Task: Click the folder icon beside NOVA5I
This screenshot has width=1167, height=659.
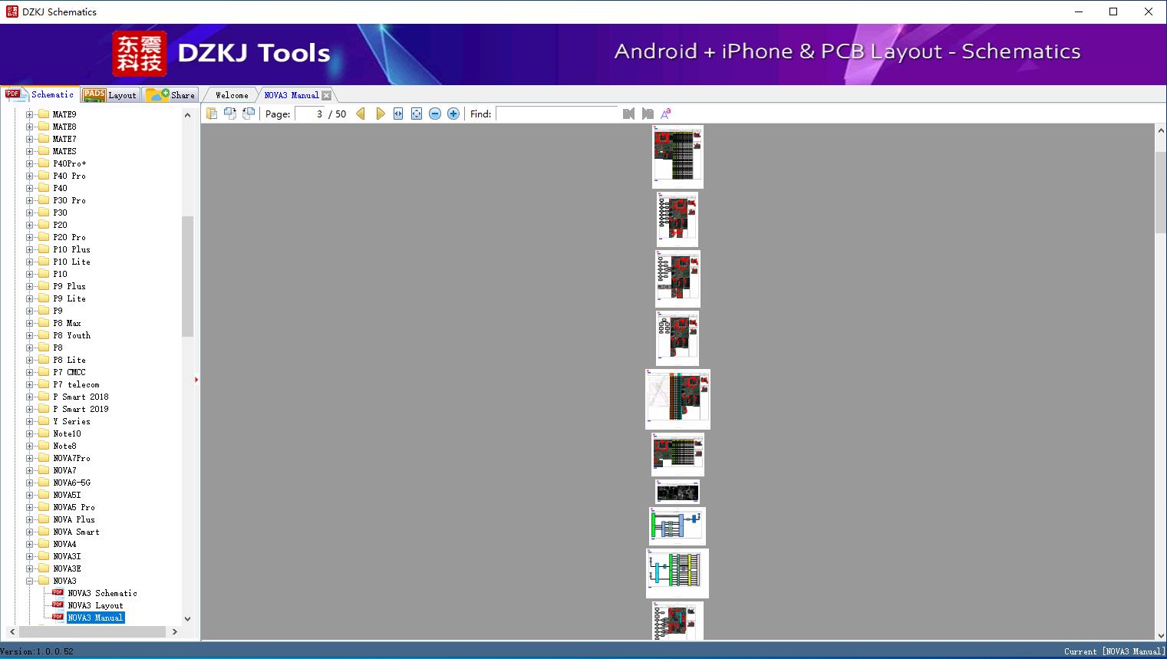Action: click(x=44, y=495)
